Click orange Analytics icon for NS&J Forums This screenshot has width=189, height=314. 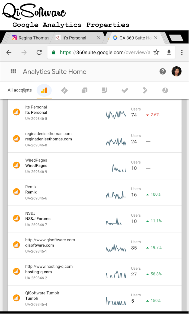(16, 218)
